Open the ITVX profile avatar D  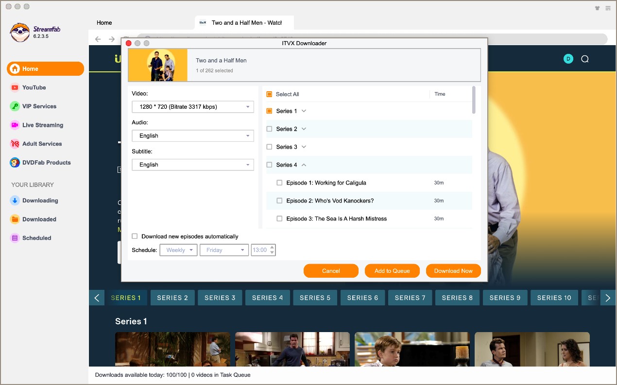tap(568, 59)
